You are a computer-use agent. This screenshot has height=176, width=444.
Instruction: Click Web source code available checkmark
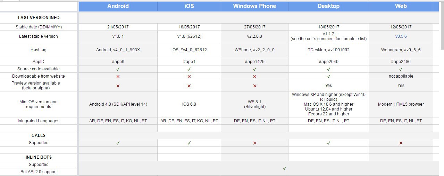click(401, 69)
